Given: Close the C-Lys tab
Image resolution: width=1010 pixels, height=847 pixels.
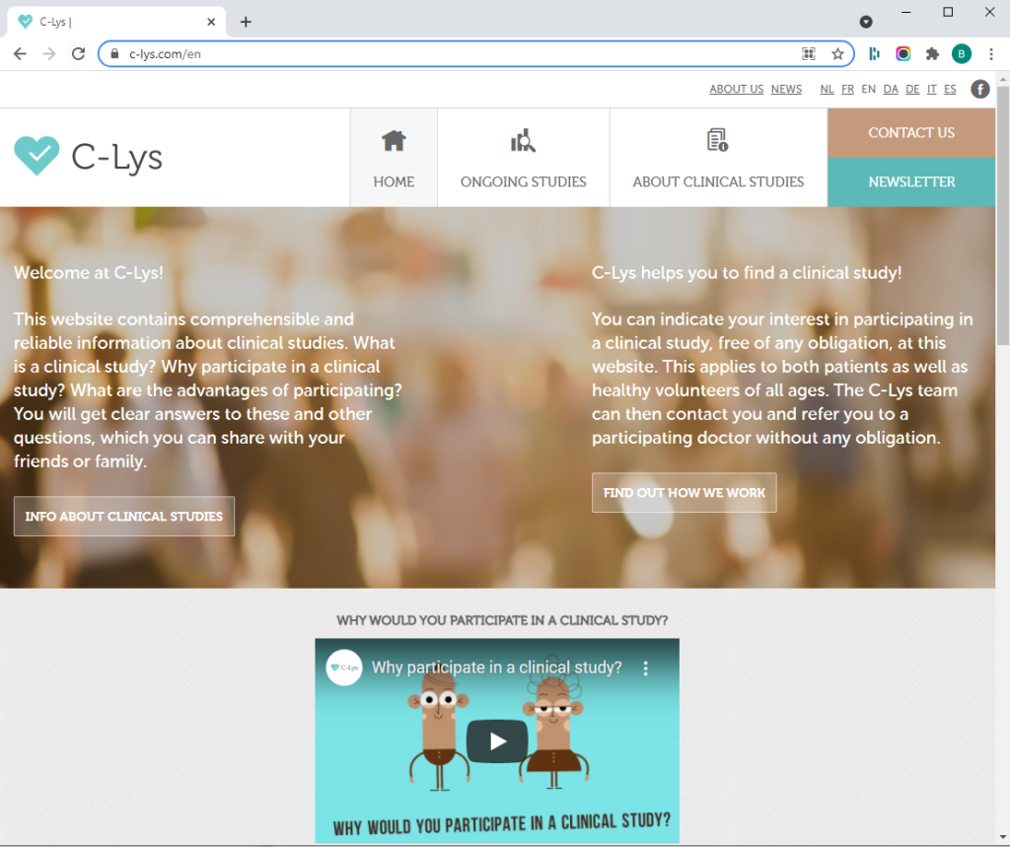Looking at the screenshot, I should (211, 22).
